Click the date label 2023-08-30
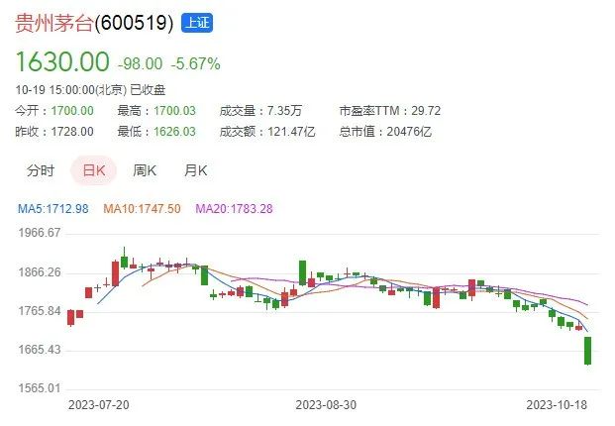Screen dimensions: 615x426 point(326,405)
